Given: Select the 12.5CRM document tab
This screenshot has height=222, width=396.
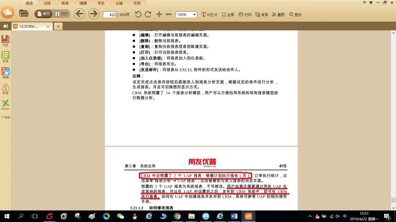Looking at the screenshot, I should (x=32, y=26).
